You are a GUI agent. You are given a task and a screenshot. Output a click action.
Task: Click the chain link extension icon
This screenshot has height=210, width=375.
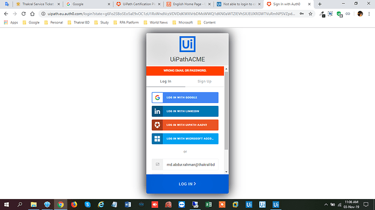[348, 14]
